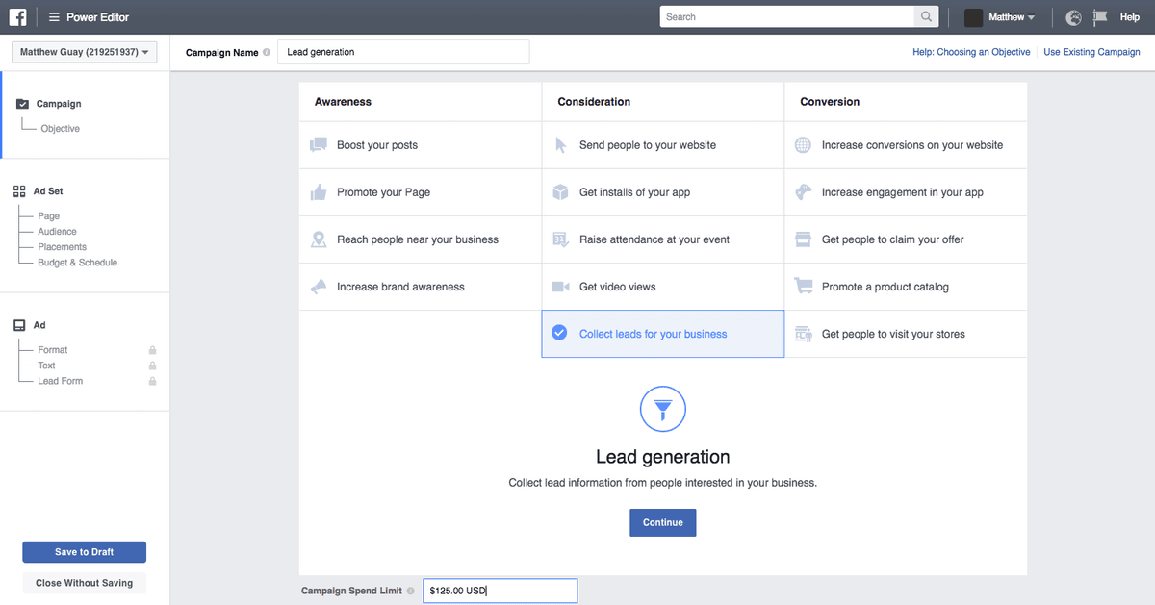1155x605 pixels.
Task: Click the Campaign checkbox icon in sidebar
Action: point(22,104)
